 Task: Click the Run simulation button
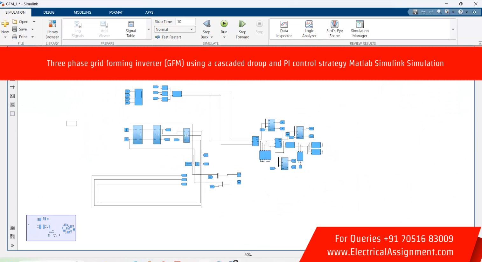[224, 24]
